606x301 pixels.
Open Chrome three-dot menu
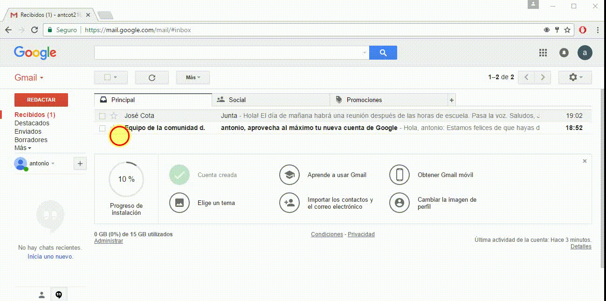pyautogui.click(x=598, y=30)
